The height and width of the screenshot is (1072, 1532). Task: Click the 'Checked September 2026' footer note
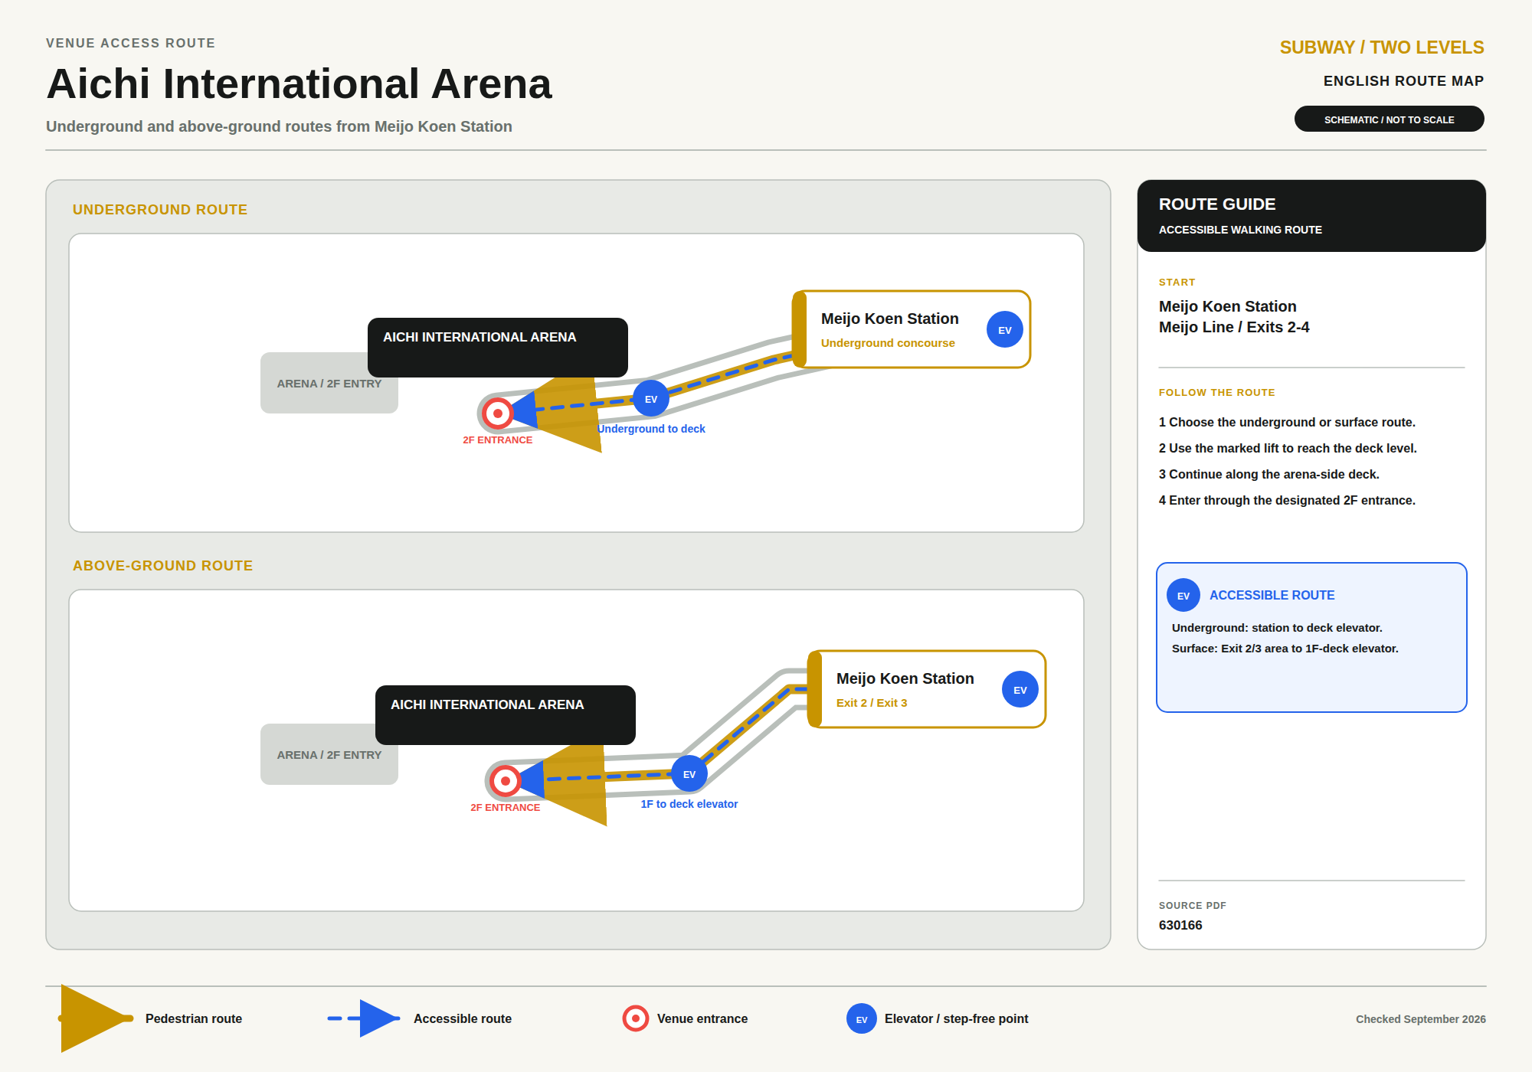click(1421, 1019)
